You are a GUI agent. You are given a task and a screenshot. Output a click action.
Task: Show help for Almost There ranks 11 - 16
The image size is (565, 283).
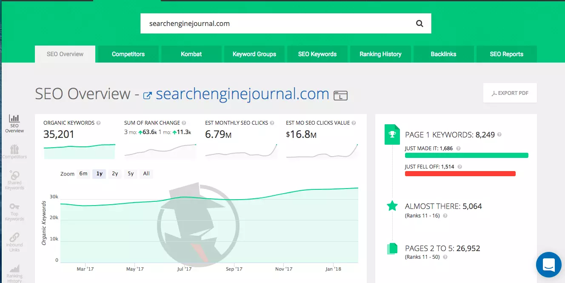click(x=445, y=216)
